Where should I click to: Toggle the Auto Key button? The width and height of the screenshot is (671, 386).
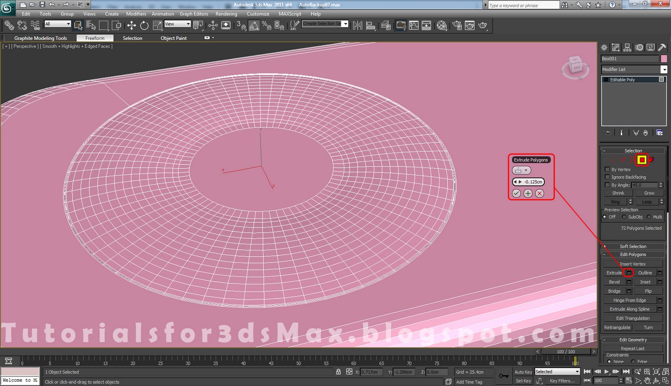[523, 372]
